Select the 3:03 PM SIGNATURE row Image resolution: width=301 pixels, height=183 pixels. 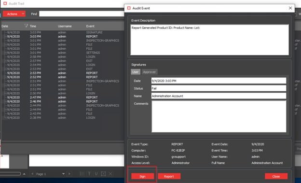(63, 32)
